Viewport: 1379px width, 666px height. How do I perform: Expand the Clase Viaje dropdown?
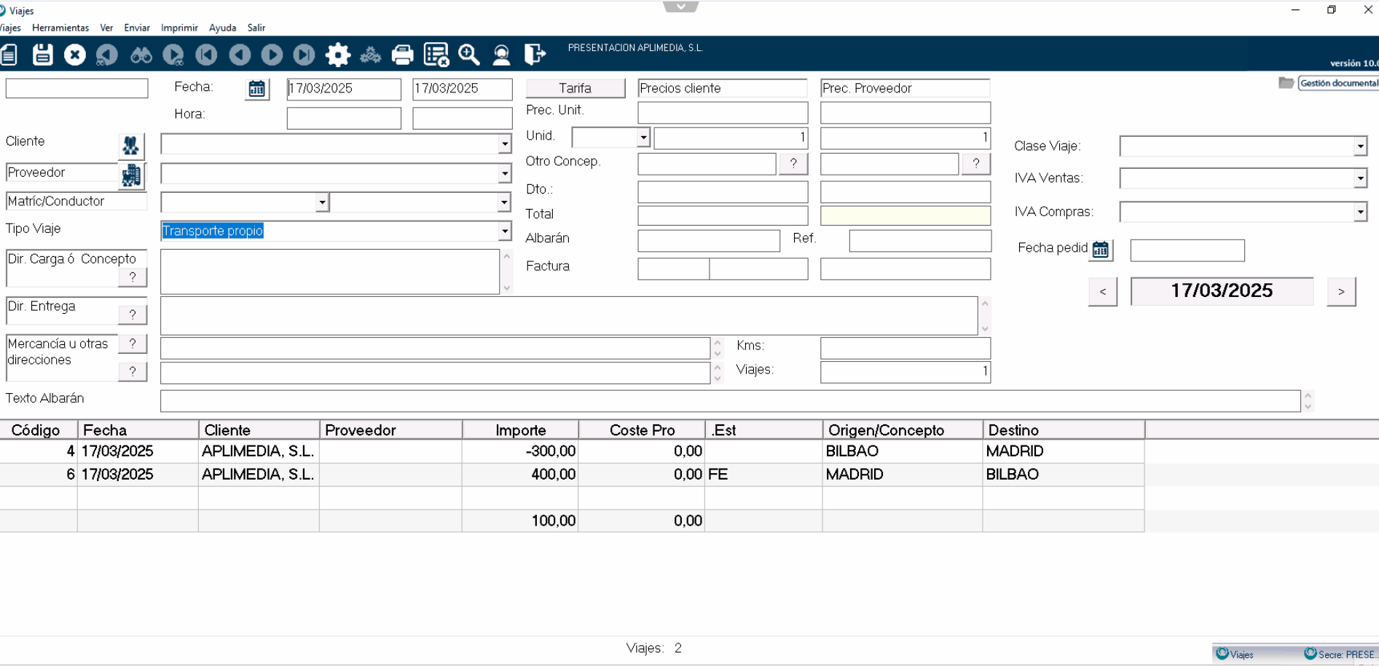(x=1359, y=146)
